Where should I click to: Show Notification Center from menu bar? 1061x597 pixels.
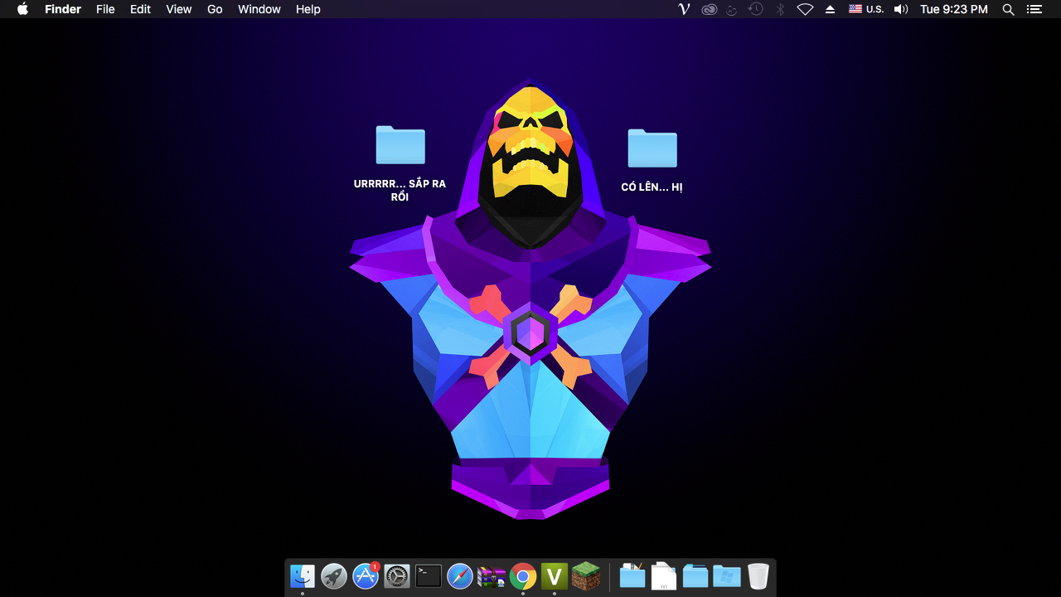pyautogui.click(x=1034, y=9)
